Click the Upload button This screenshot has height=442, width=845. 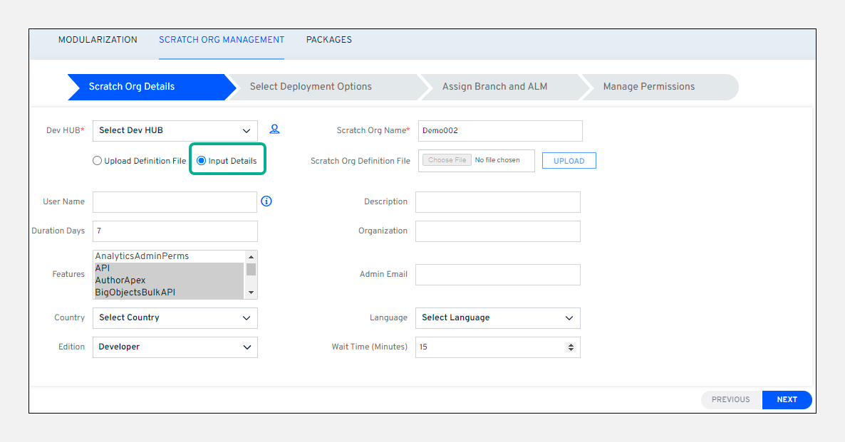pos(569,161)
